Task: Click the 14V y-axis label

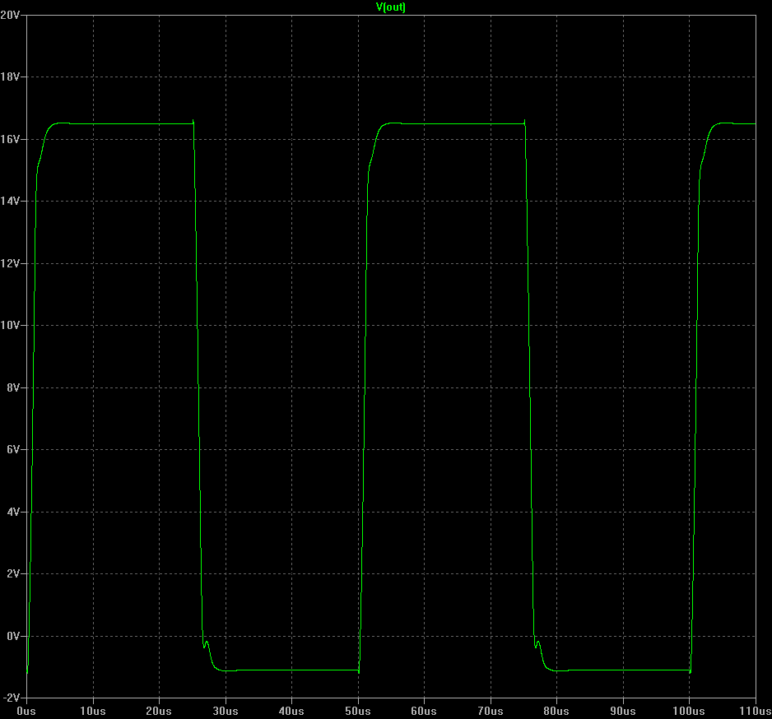Action: point(10,201)
